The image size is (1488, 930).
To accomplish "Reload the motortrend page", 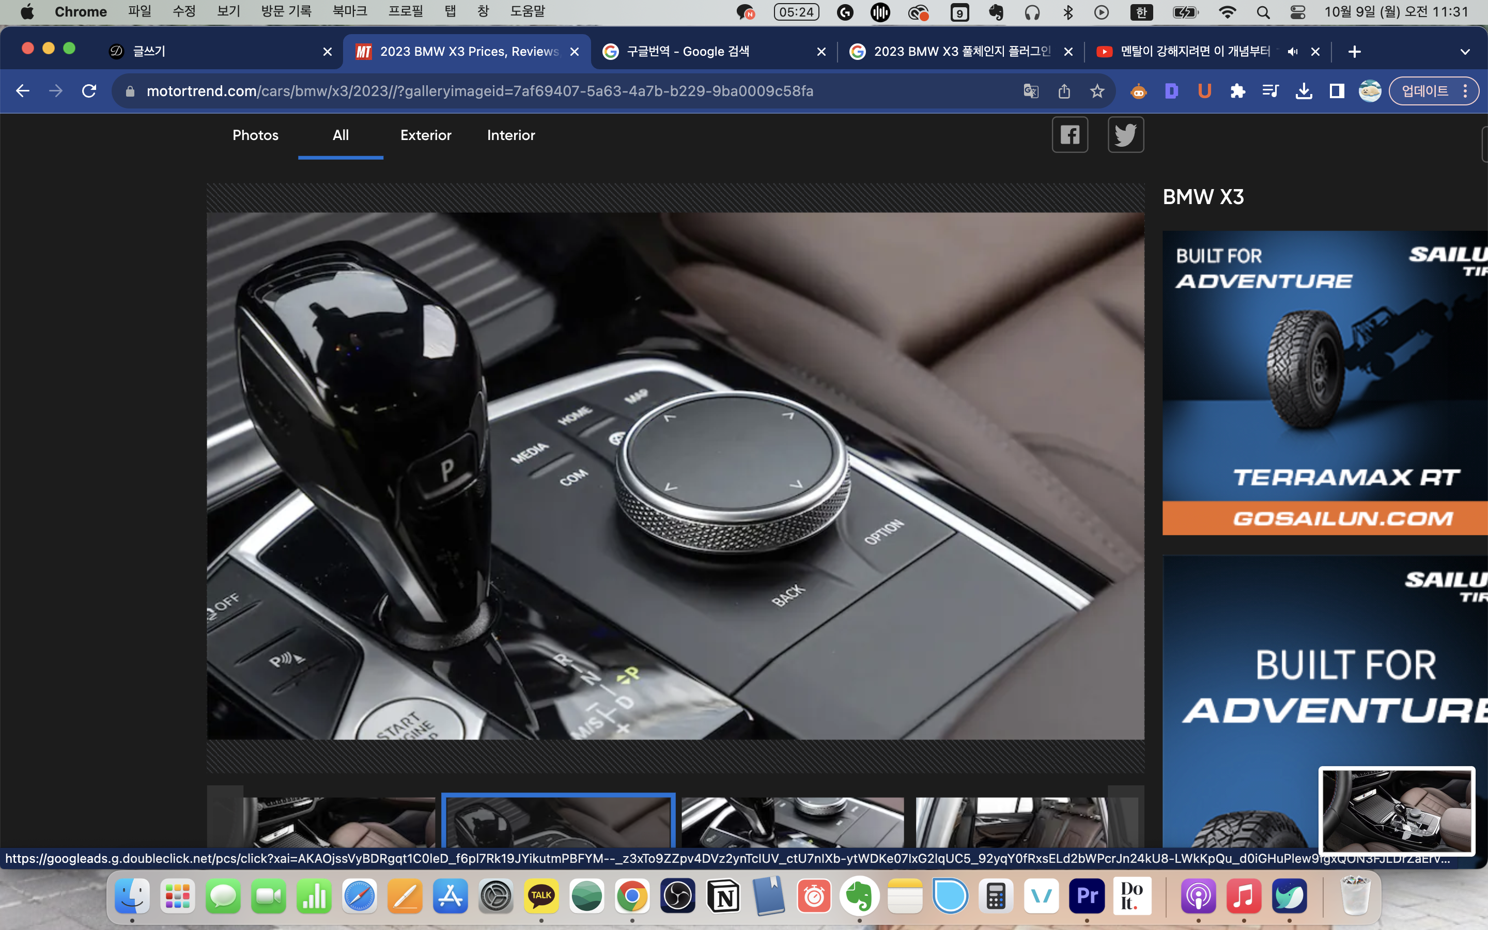I will click(89, 91).
